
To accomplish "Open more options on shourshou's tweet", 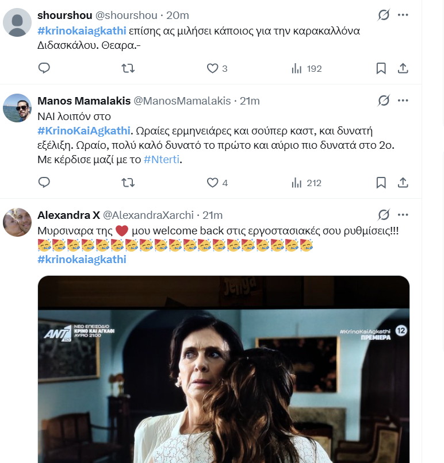I will click(x=403, y=15).
